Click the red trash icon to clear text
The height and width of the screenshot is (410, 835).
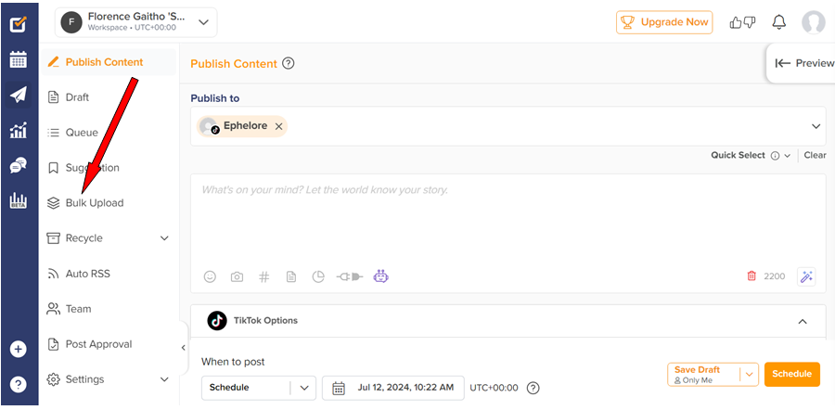(x=751, y=276)
